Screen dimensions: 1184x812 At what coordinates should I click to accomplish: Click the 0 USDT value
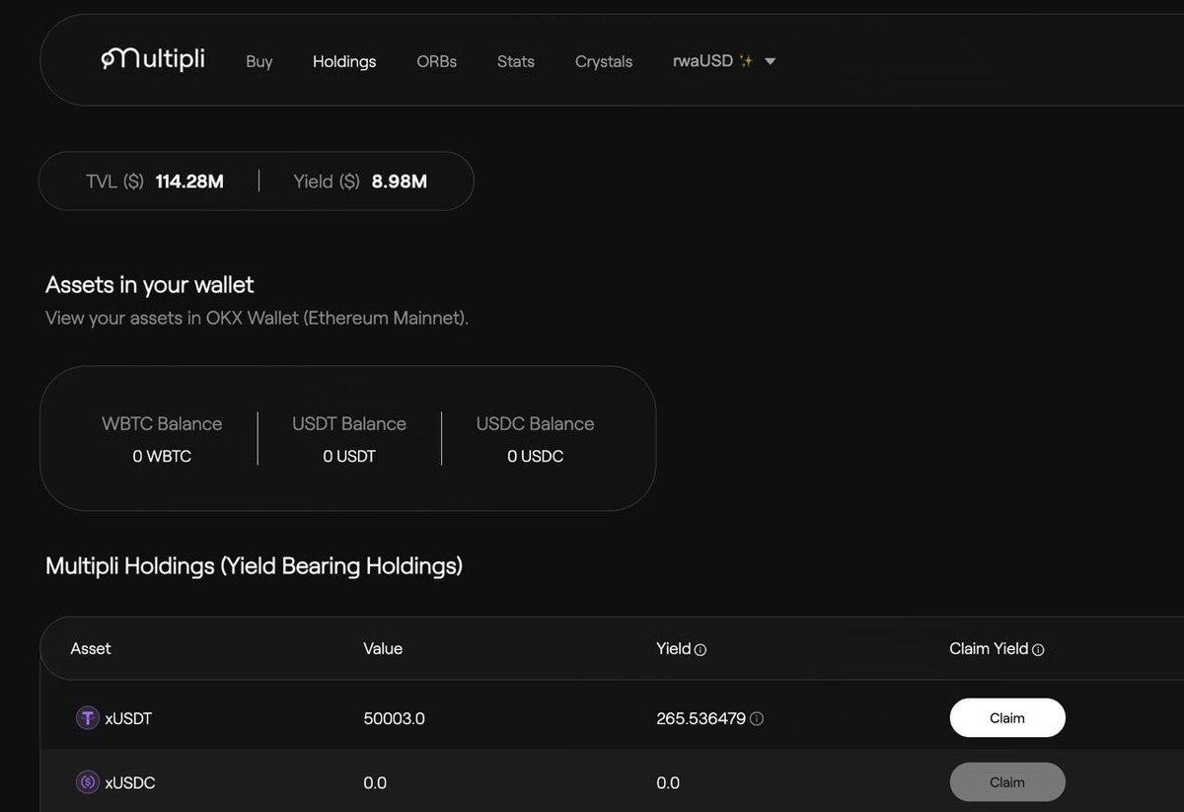(x=349, y=457)
